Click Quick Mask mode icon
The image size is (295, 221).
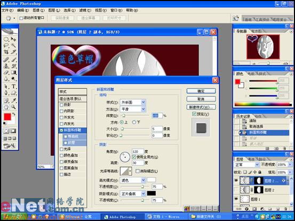13,131
